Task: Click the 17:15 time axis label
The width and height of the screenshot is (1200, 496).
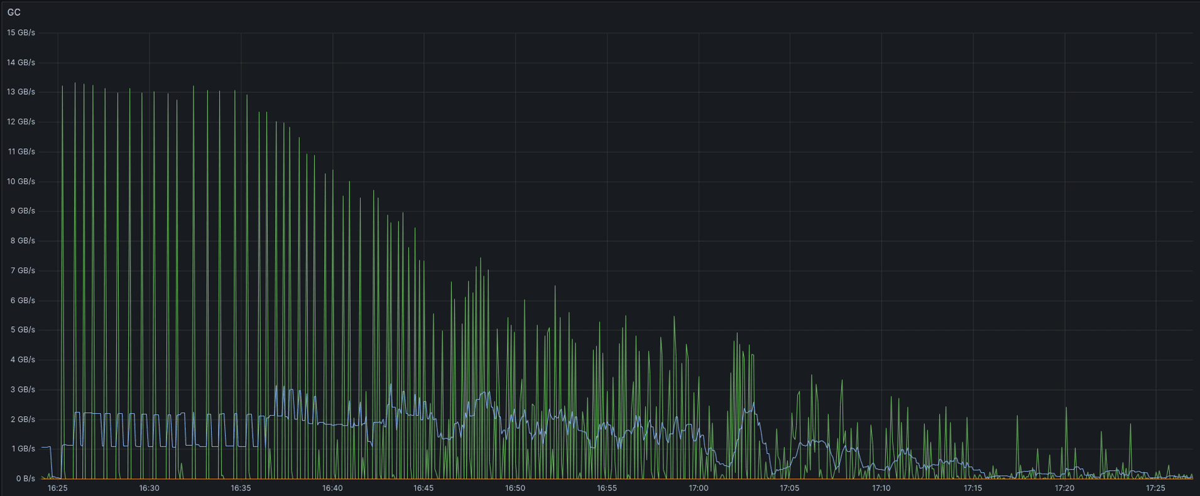Action: tap(973, 488)
